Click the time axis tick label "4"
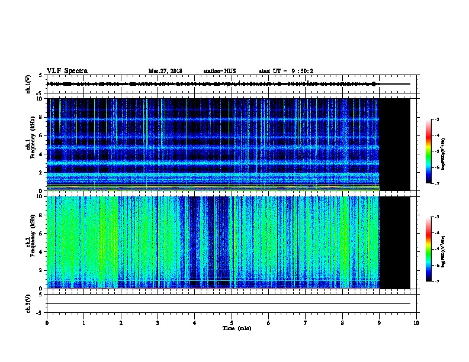 click(x=194, y=323)
